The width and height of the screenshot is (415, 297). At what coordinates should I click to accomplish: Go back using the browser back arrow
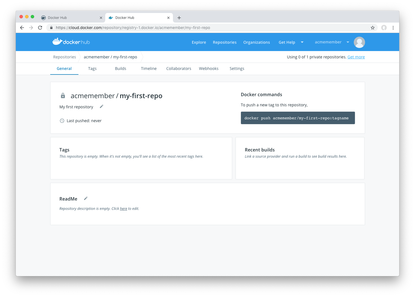[22, 28]
